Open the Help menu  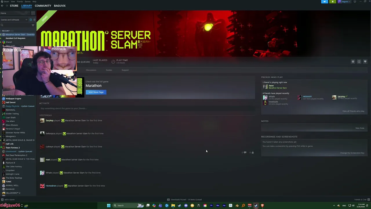coord(34,1)
